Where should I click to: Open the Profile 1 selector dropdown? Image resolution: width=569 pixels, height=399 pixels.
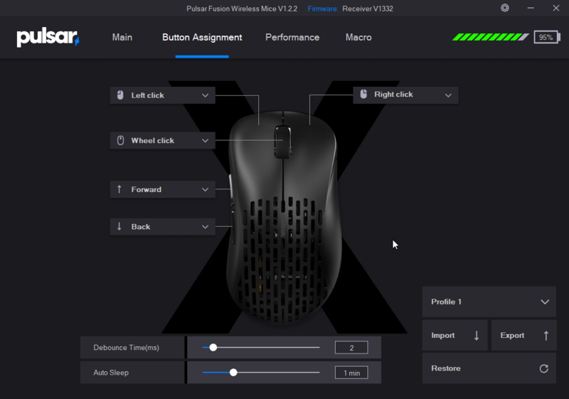click(x=489, y=302)
